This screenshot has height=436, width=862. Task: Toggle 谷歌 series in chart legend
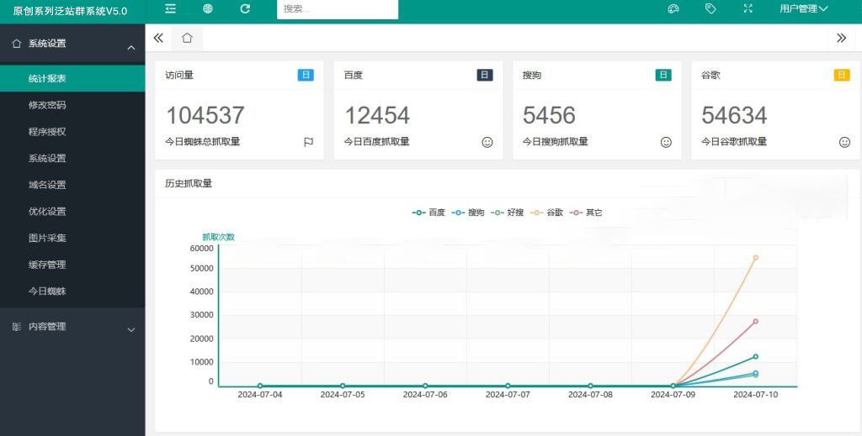tap(545, 213)
